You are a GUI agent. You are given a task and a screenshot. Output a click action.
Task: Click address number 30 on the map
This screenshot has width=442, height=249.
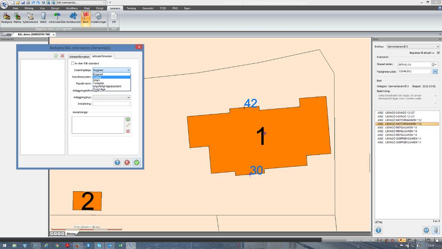pyautogui.click(x=256, y=170)
